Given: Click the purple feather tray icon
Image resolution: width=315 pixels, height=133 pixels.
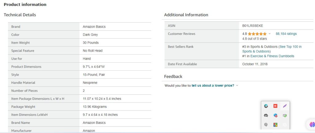Looking at the screenshot, I should tap(285, 106).
